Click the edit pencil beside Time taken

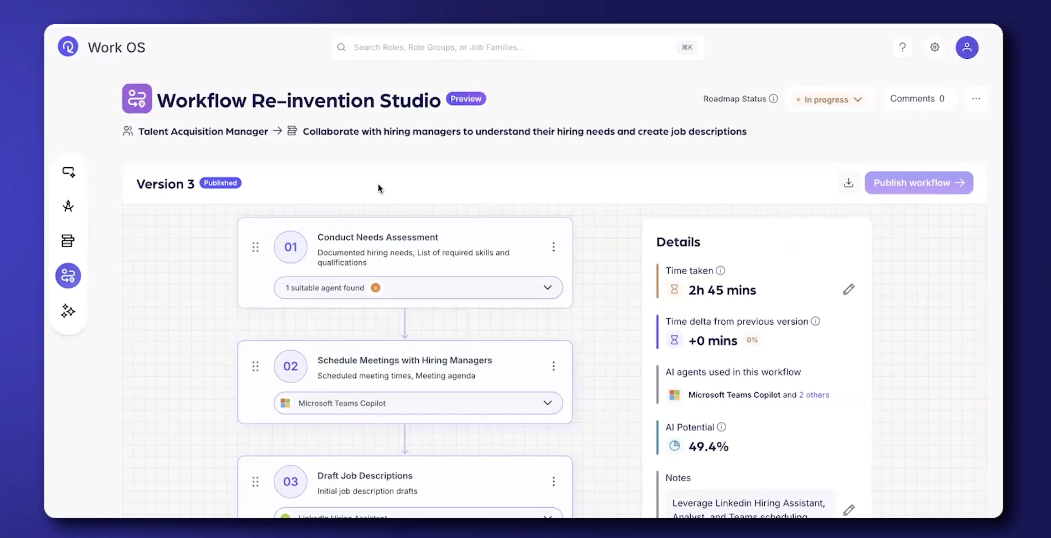pyautogui.click(x=849, y=289)
